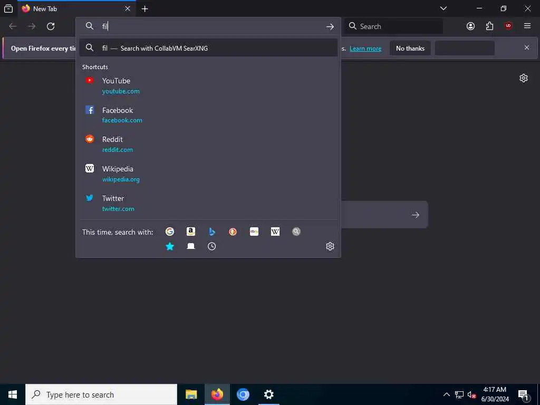Viewport: 540px width, 405px height.
Task: Open Reddit shortcut suggestion
Action: click(208, 144)
